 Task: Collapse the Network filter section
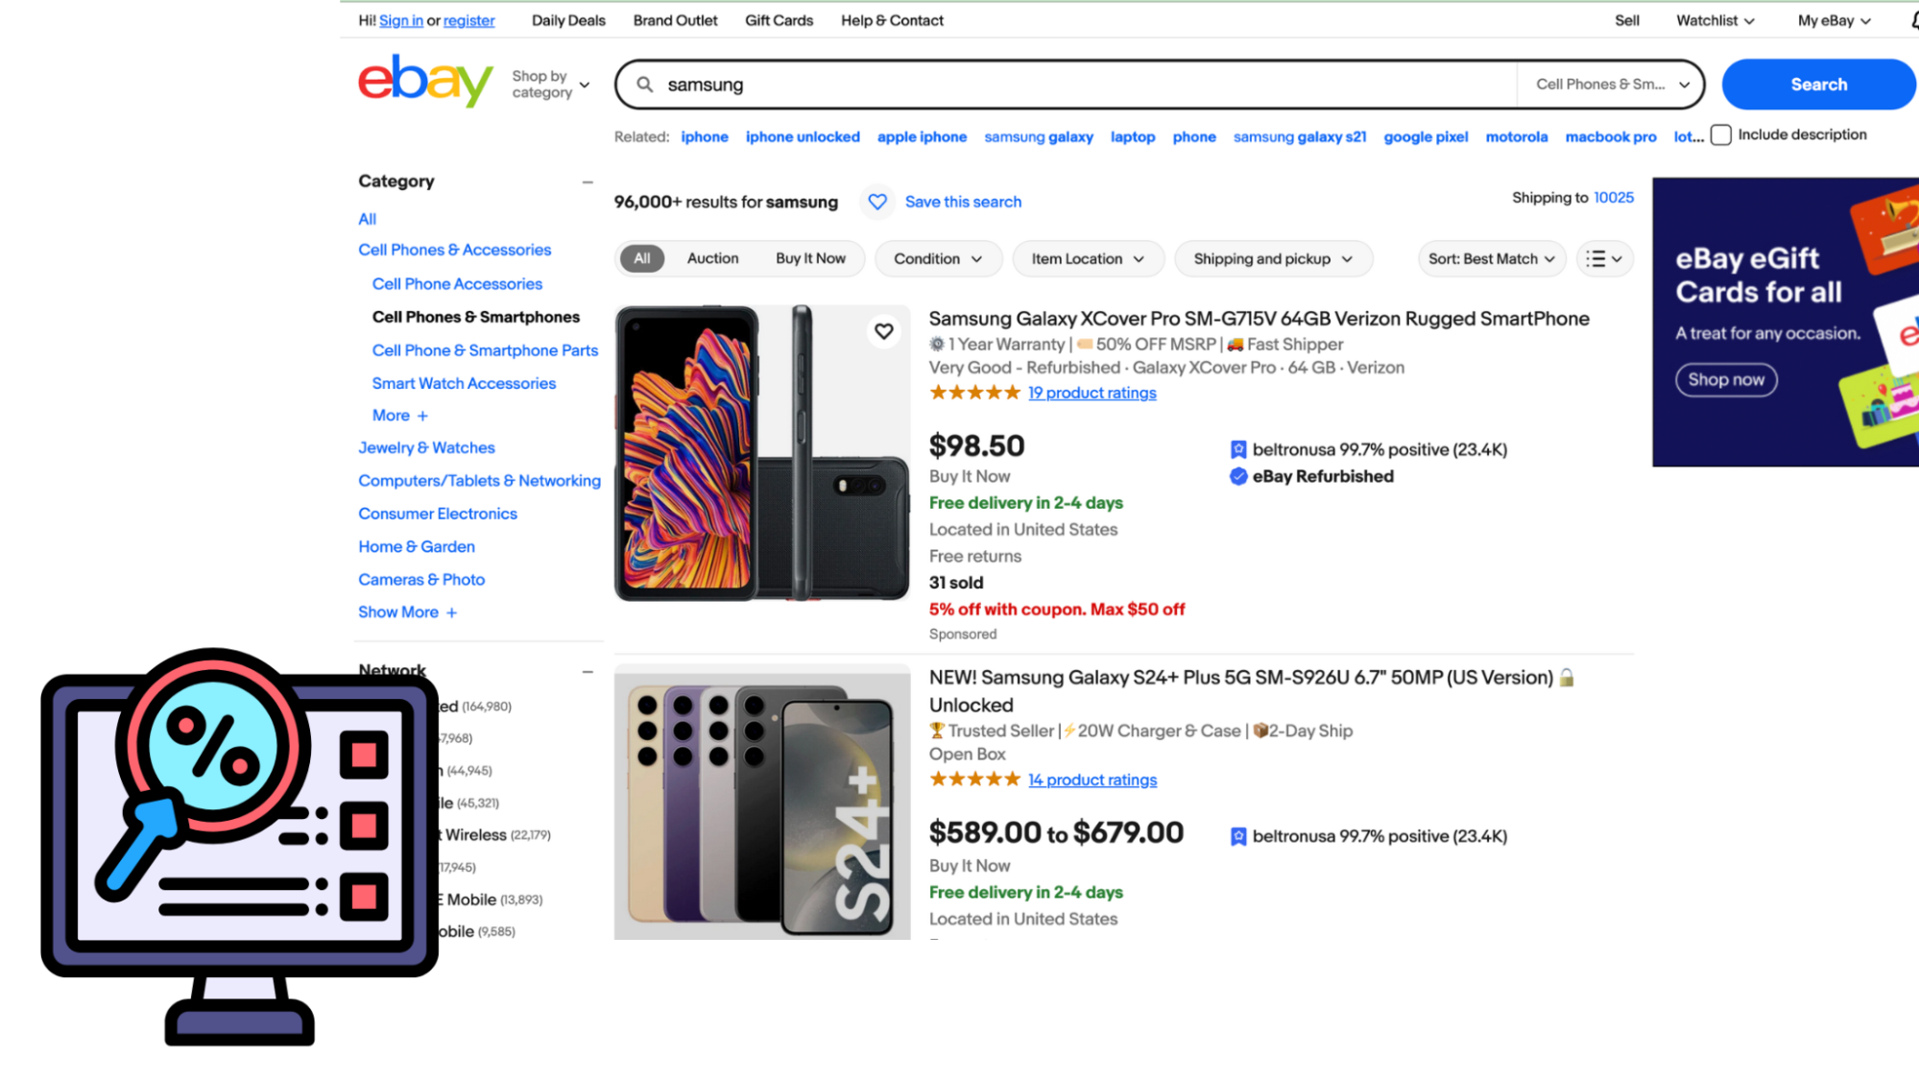tap(588, 671)
